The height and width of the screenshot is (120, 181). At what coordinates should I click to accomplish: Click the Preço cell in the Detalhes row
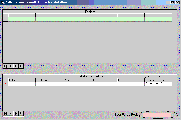click(x=76, y=84)
